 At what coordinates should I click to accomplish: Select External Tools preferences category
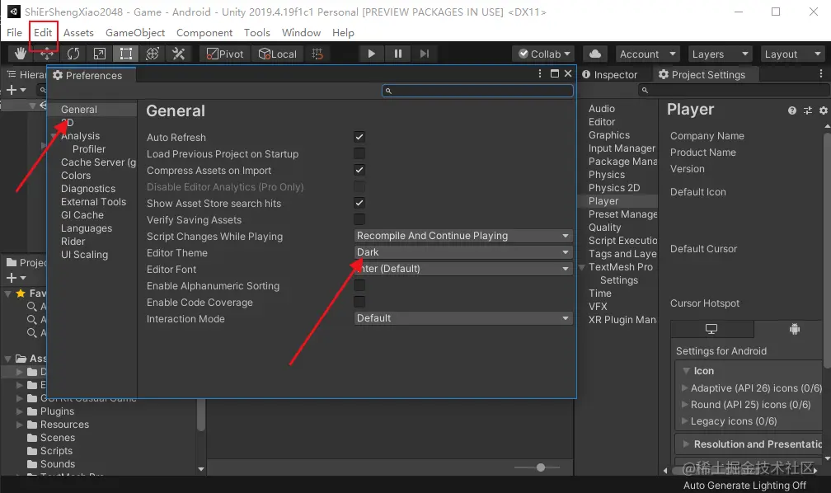(93, 201)
